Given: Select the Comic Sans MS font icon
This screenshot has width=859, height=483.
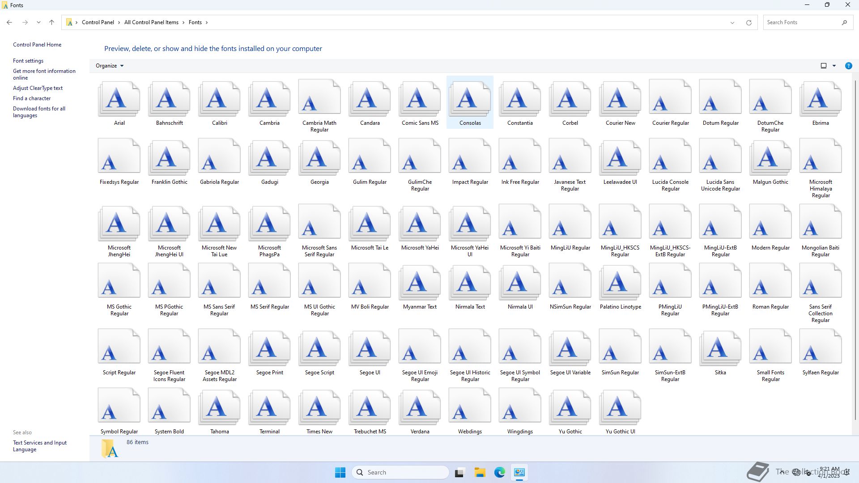Looking at the screenshot, I should pos(420,98).
